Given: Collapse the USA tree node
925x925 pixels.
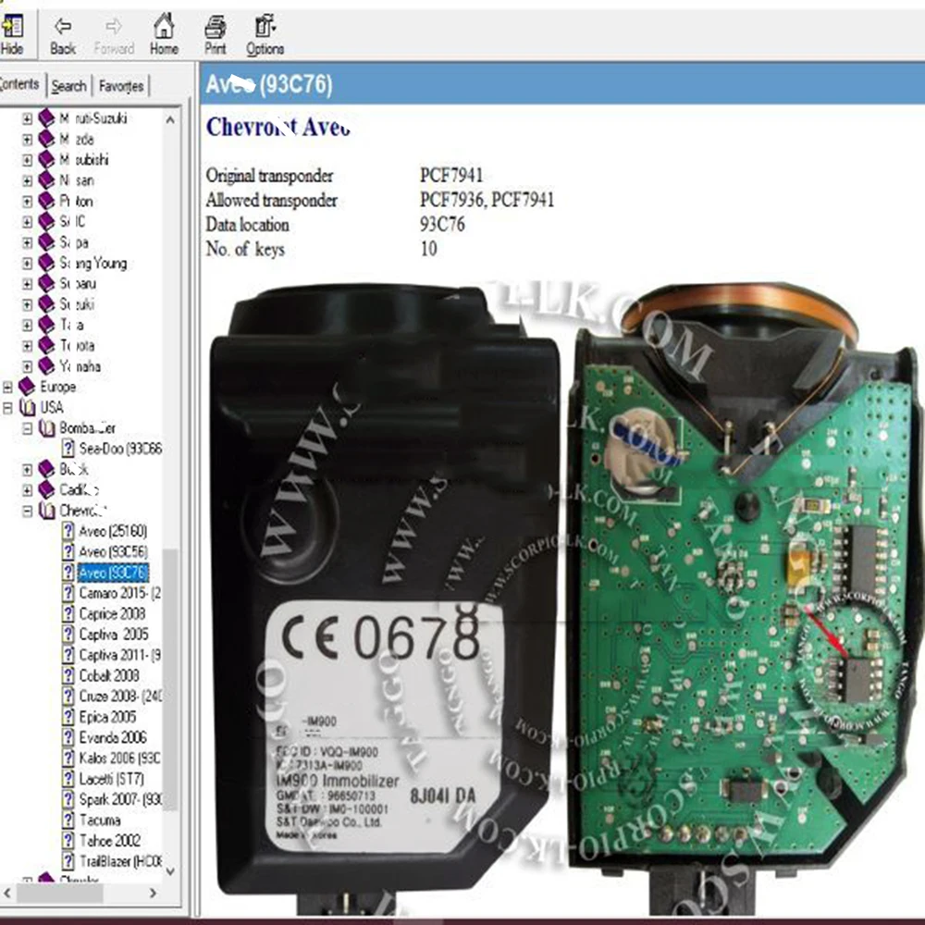Looking at the screenshot, I should [x=7, y=408].
